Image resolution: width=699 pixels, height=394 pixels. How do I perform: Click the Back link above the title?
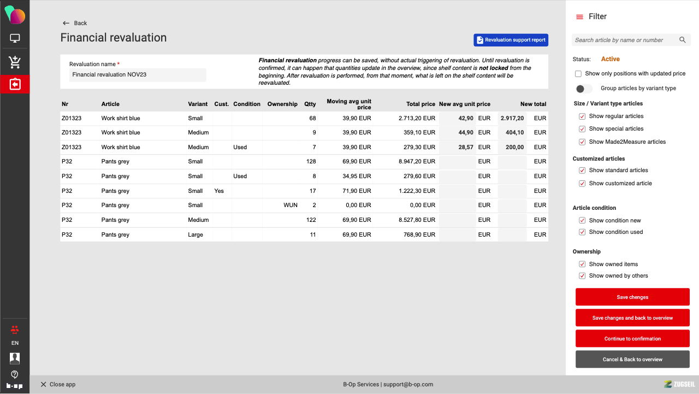[x=75, y=23]
